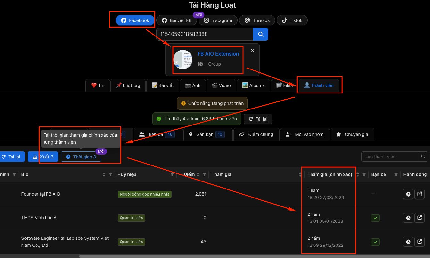Viewport: 430px width, 258px height.
Task: Click clock icon in THCS Vĩnh Lộc A row
Action: [x=408, y=218]
